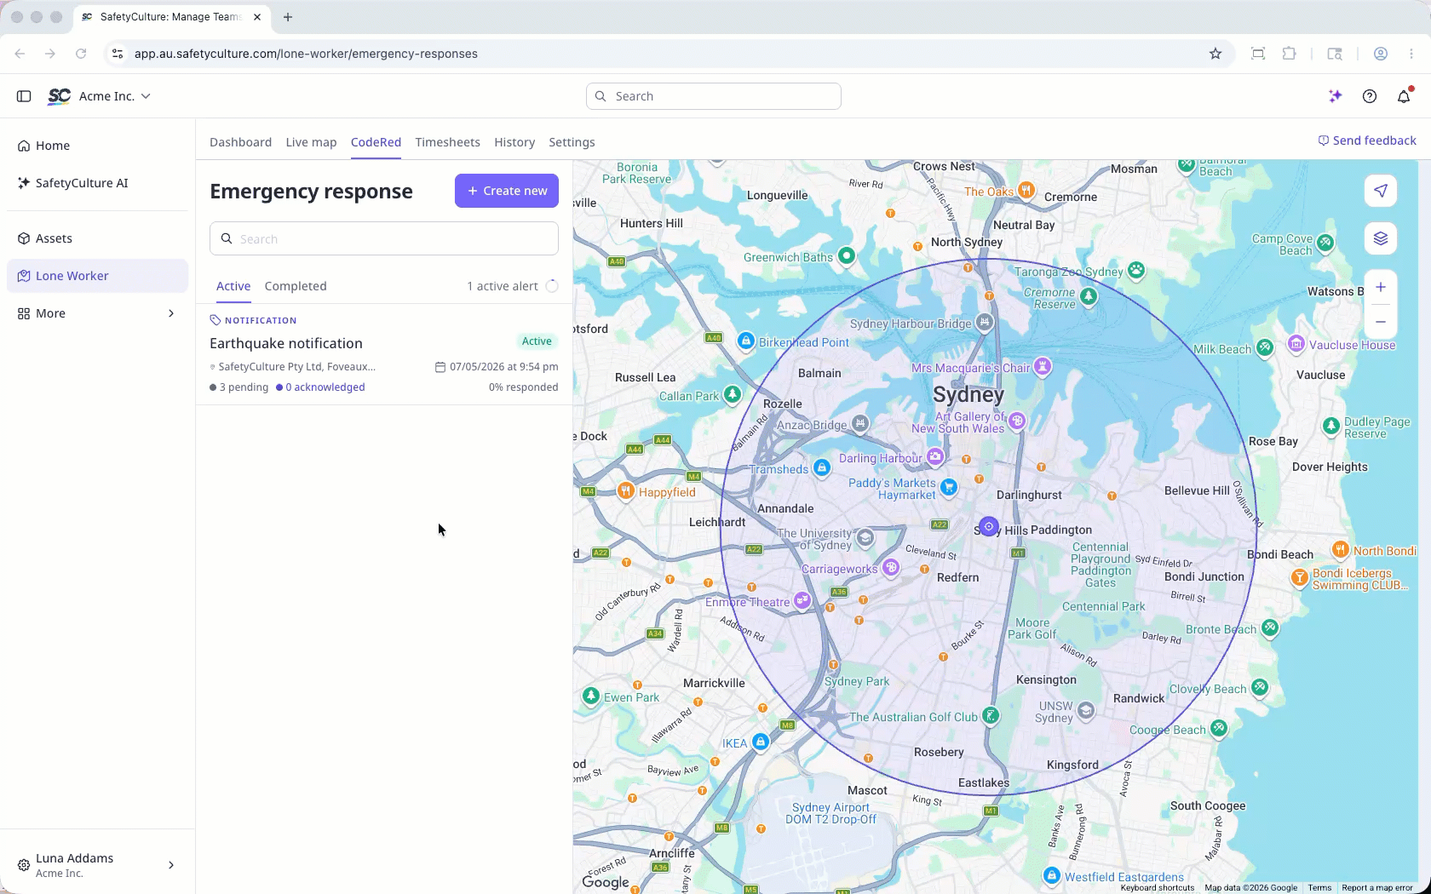Click the map recenter location arrow button
Image resolution: width=1431 pixels, height=894 pixels.
pos(1381,191)
